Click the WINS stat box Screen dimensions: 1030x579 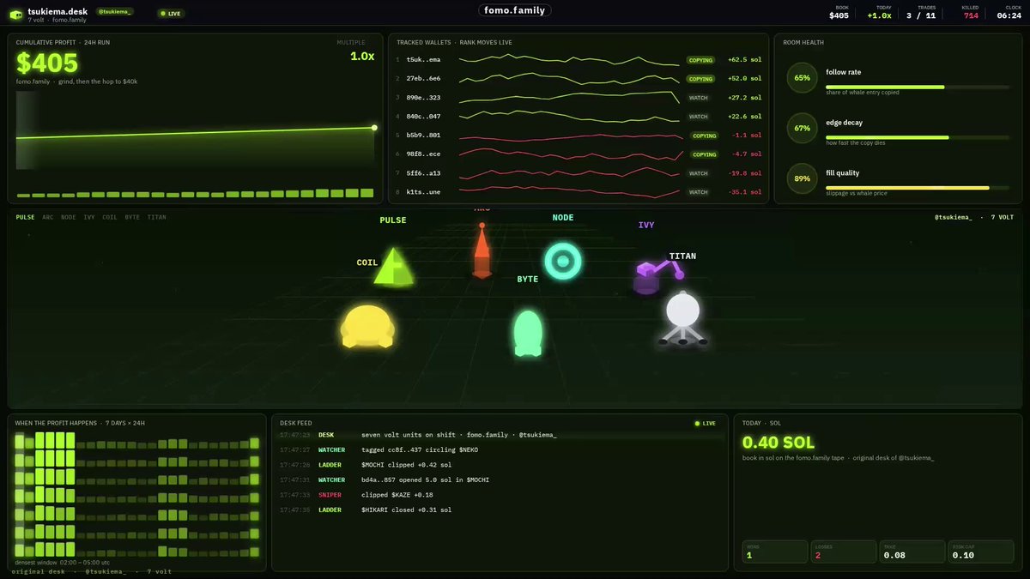(775, 552)
